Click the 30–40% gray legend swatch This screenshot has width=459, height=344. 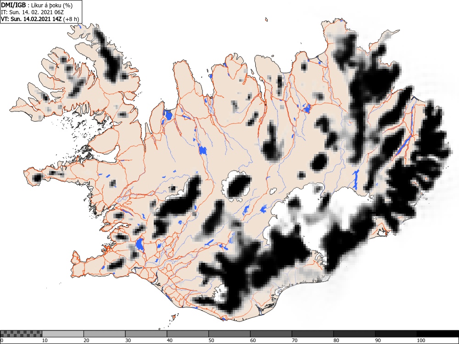(x=146, y=334)
